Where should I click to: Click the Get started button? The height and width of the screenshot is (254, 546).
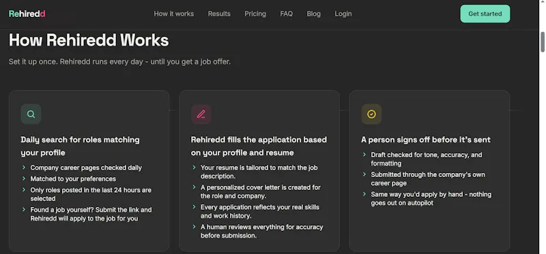pos(485,14)
